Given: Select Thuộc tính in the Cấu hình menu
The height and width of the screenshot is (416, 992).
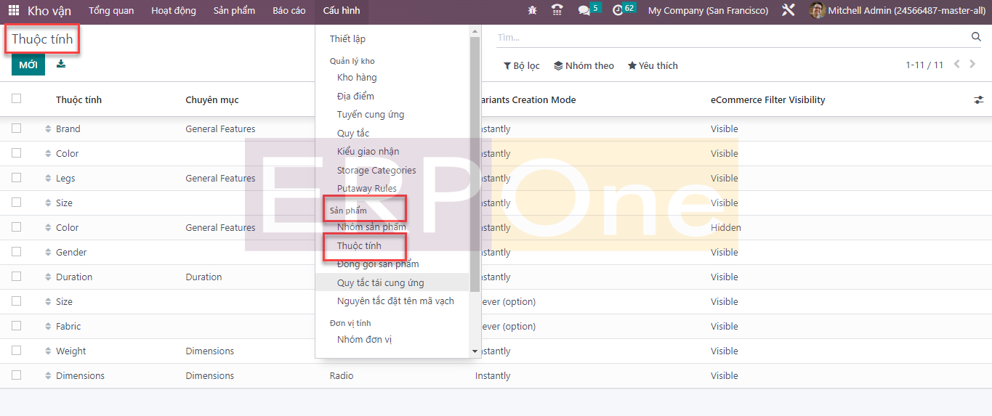Looking at the screenshot, I should click(359, 245).
